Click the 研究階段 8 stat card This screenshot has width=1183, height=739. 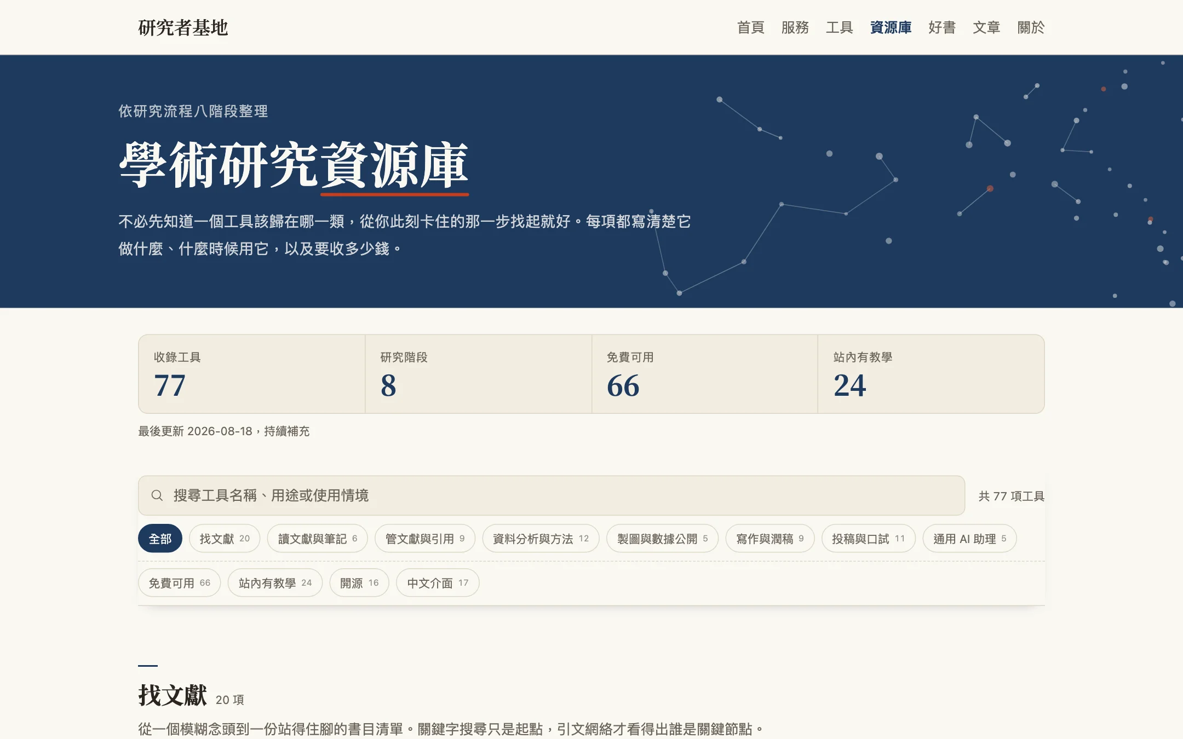(478, 374)
